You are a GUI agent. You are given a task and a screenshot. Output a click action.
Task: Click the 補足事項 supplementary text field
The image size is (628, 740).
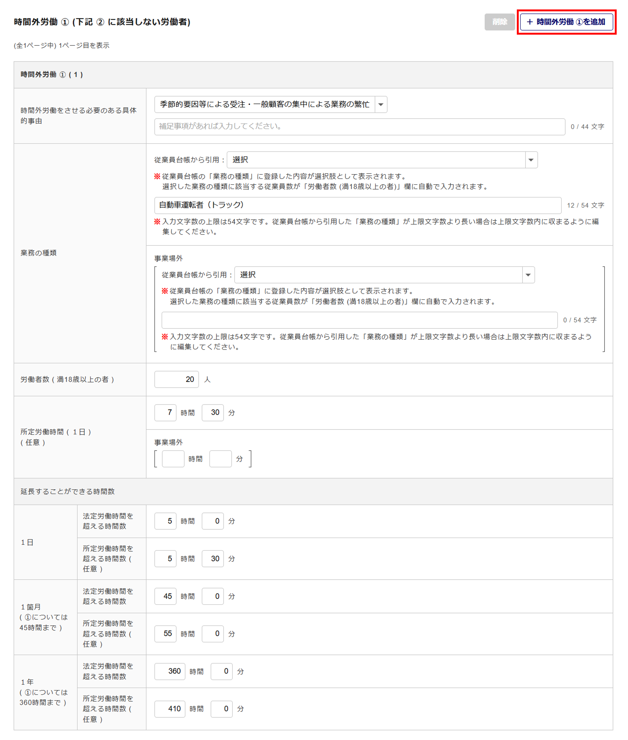click(359, 126)
